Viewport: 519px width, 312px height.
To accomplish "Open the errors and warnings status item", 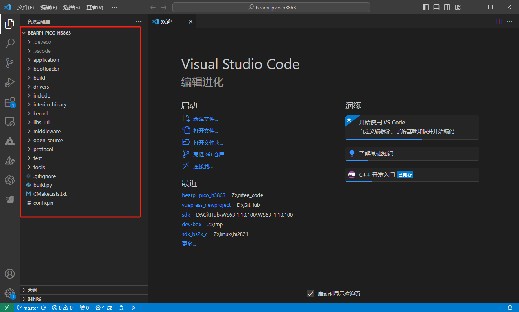I will (62, 308).
